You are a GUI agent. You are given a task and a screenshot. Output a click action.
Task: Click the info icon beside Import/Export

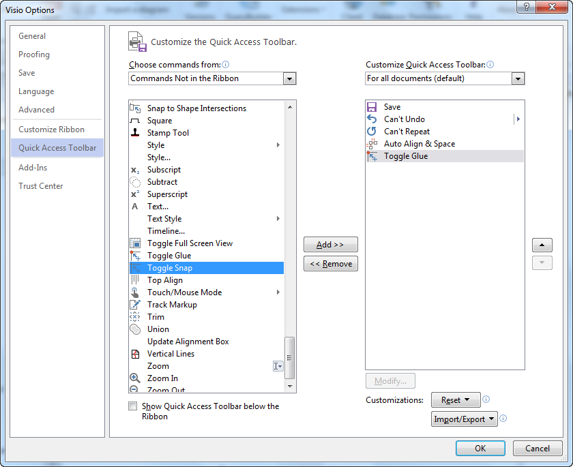point(503,419)
